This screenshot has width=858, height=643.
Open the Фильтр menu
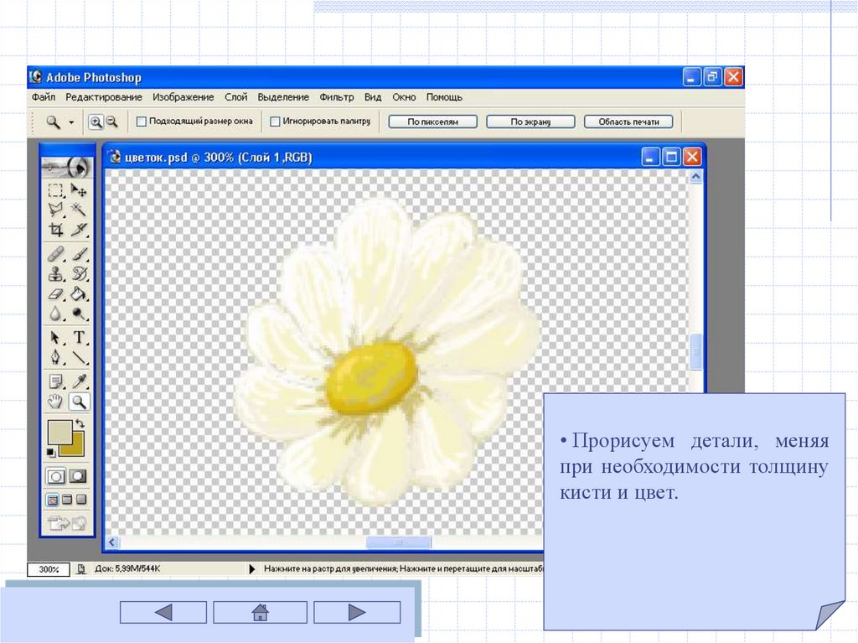pos(336,97)
